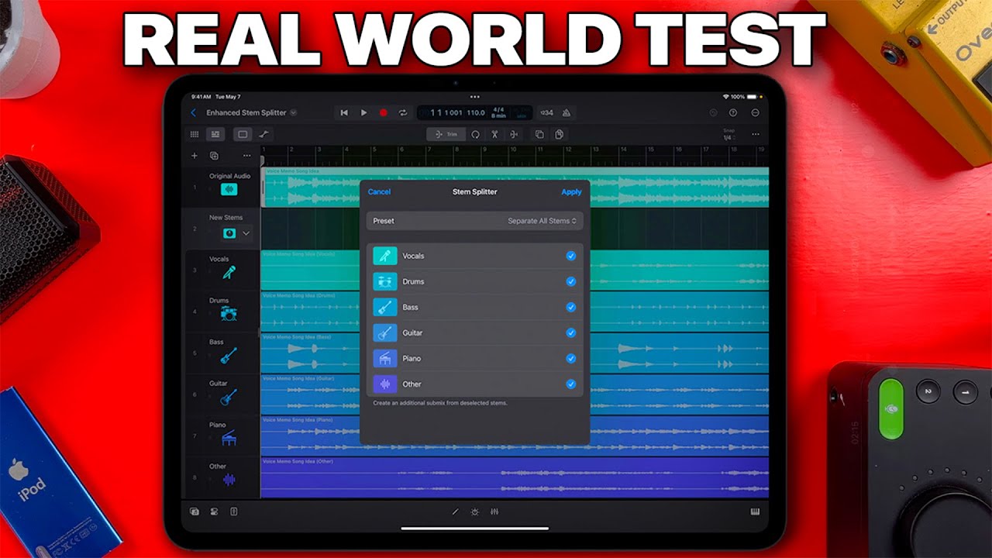The image size is (992, 558).
Task: Add a new track with plus icon
Action: pos(195,156)
